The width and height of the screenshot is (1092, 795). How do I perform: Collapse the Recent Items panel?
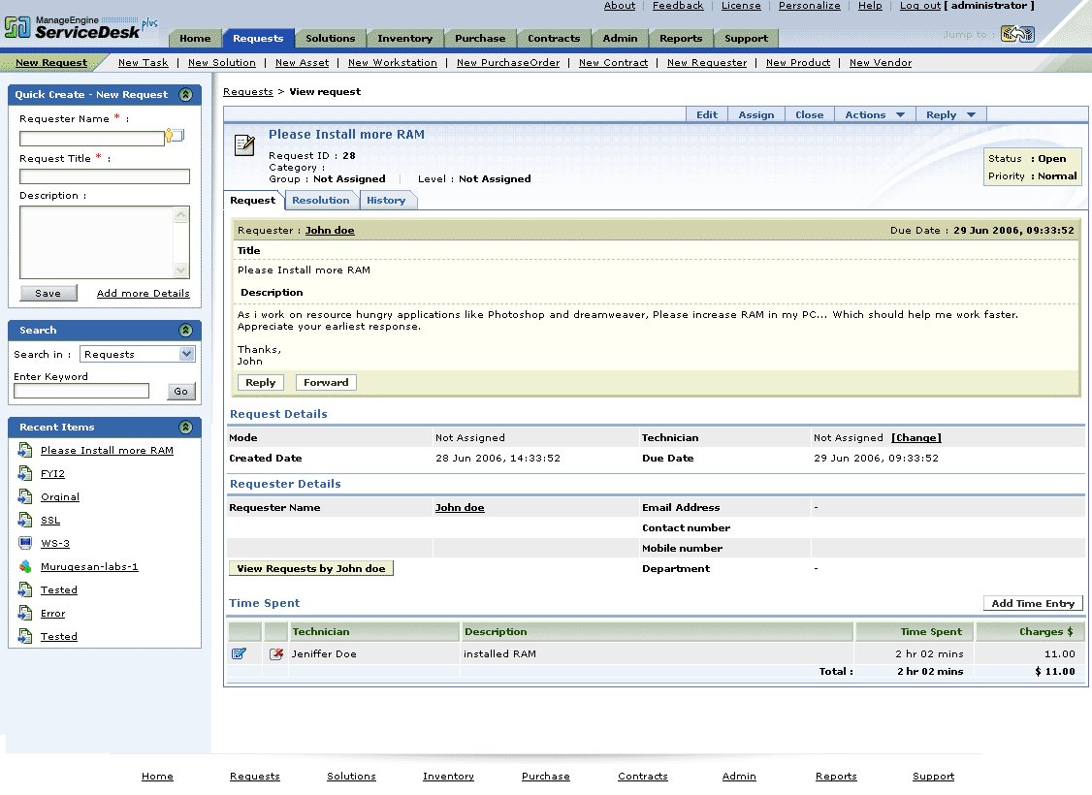[185, 428]
